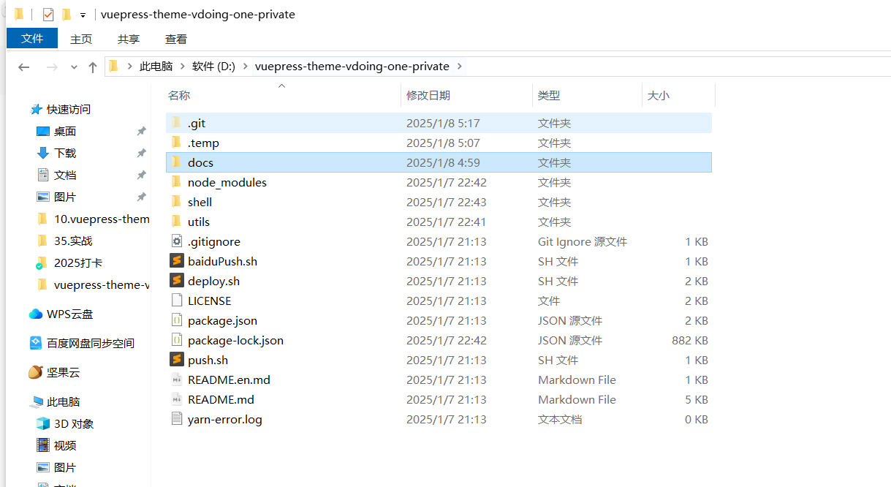
Task: Open WPS云盘 cloud icon in sidebar
Action: [35, 314]
